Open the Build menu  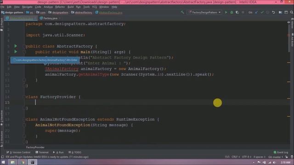(70, 7)
